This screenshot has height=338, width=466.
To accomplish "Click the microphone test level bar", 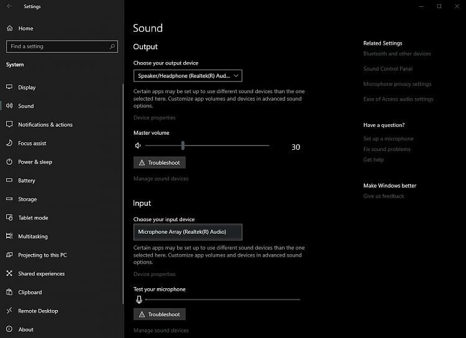I will 223,299.
